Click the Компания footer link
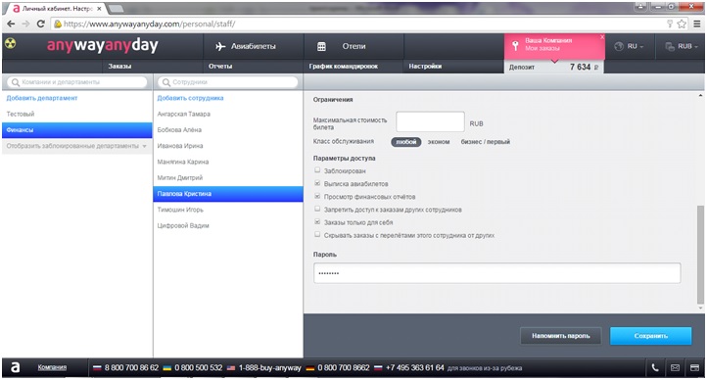 (x=52, y=367)
